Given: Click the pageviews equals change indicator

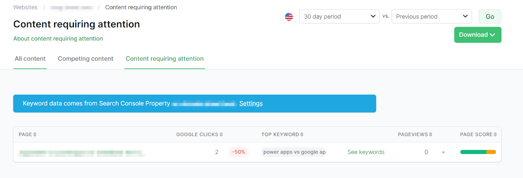Looking at the screenshot, I should point(443,152).
